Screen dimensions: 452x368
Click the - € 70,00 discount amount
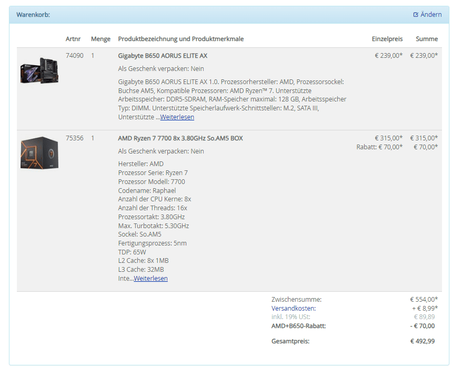point(423,326)
